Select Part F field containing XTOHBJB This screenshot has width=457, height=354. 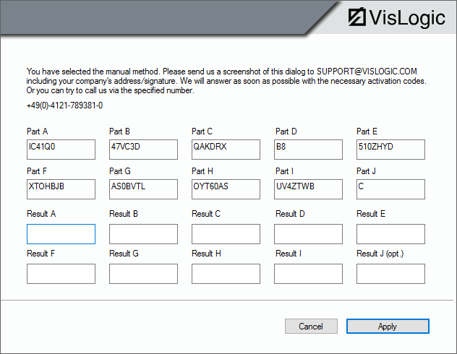61,189
